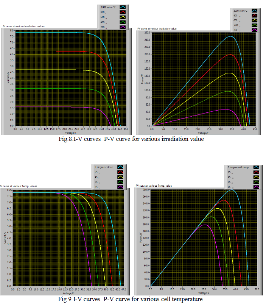Select red 800 plot icon in PV irradiation legend

[255, 16]
